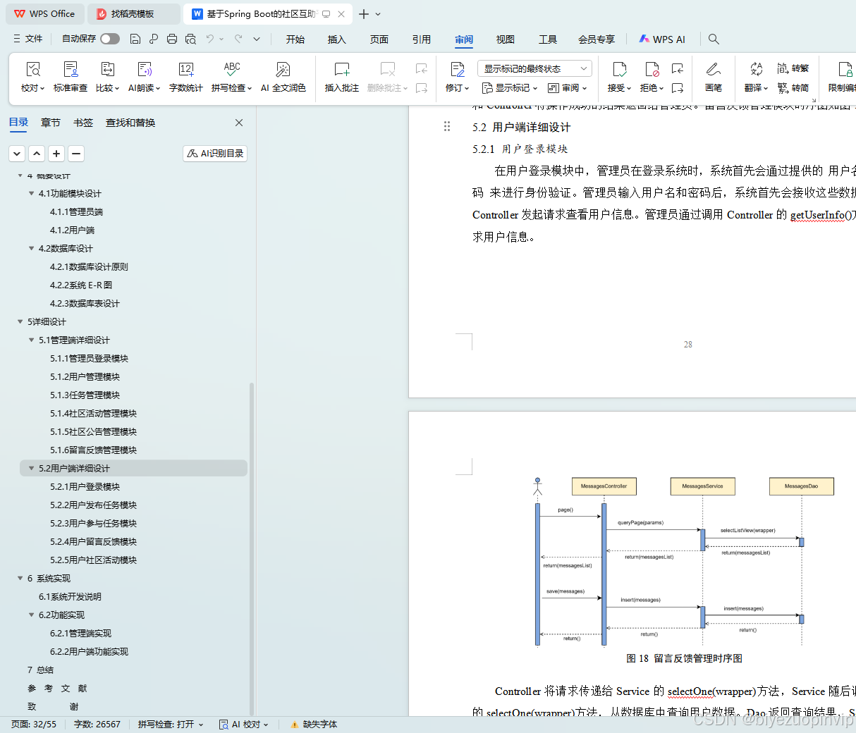The width and height of the screenshot is (856, 733).
Task: Open the 找稻壳模板 tab
Action: point(133,14)
